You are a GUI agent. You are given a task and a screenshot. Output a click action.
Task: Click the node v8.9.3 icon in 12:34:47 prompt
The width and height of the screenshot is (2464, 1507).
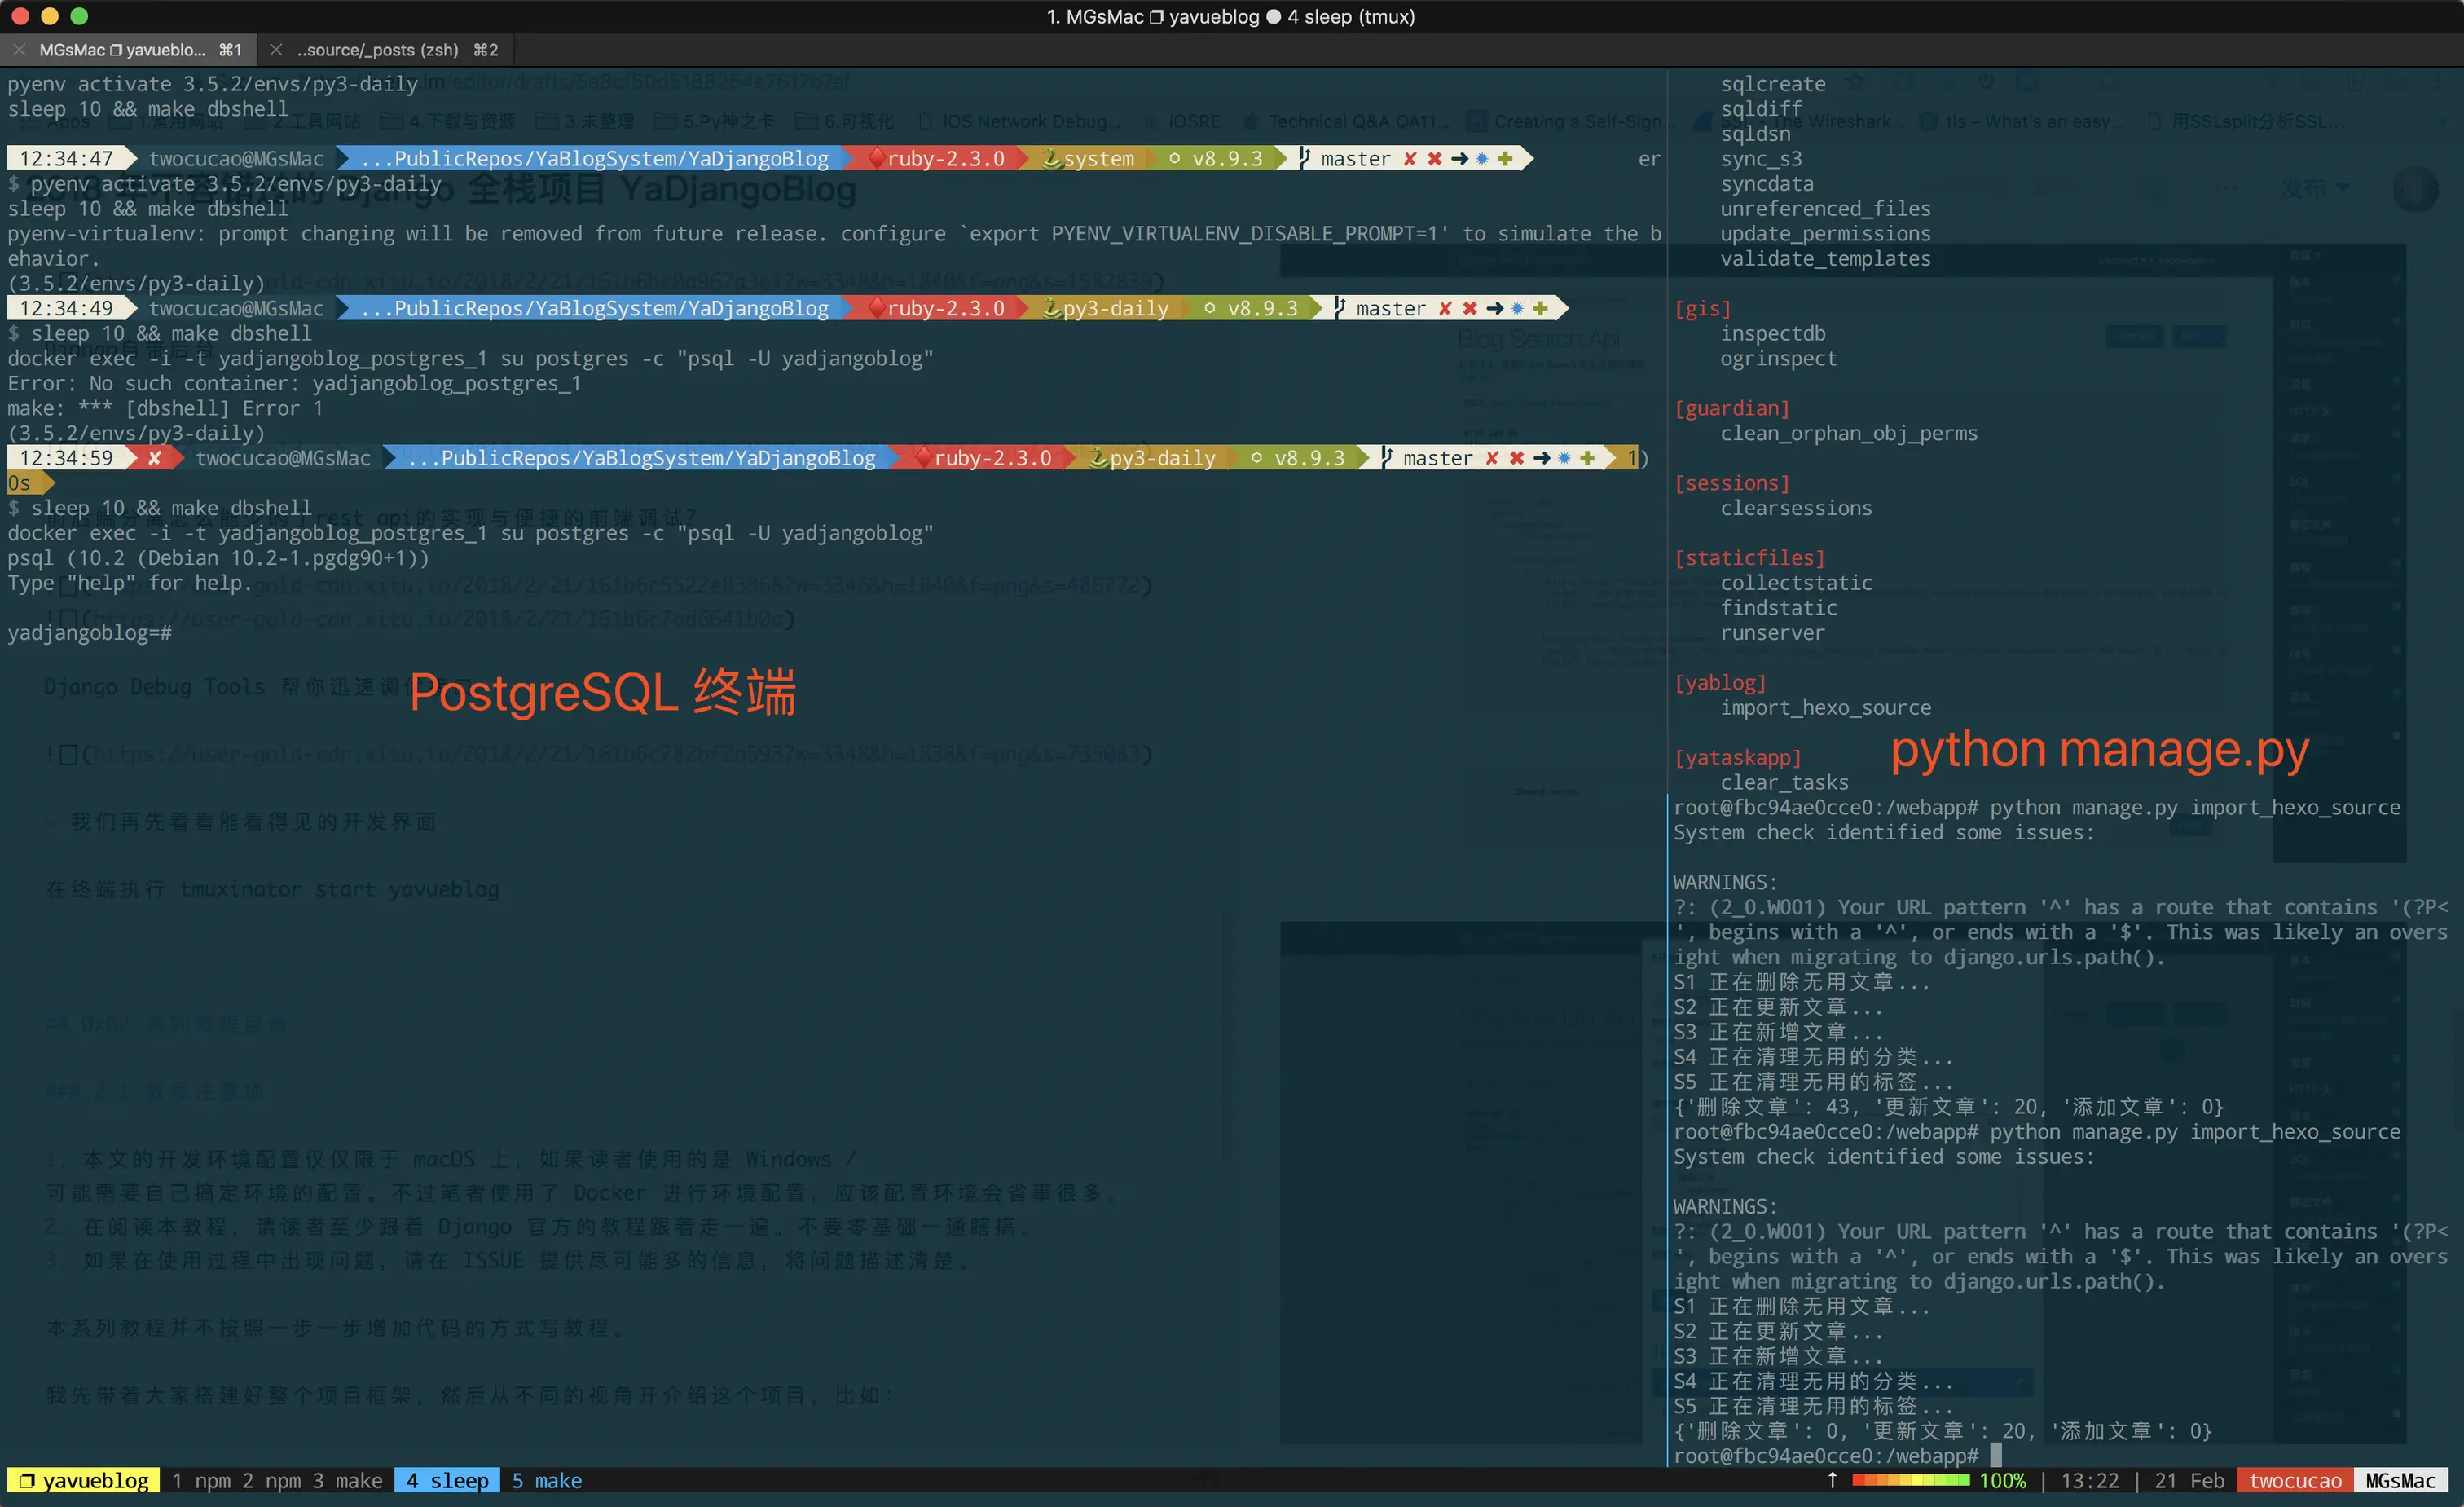(1174, 159)
